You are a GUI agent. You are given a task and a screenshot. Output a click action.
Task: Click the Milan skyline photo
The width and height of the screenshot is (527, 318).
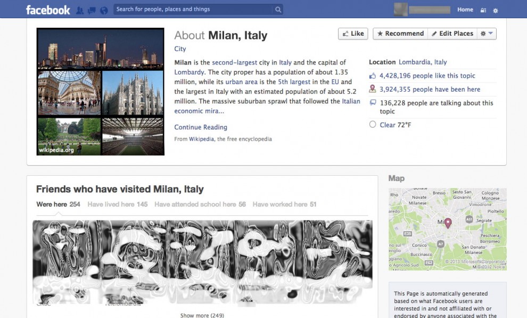[101, 49]
